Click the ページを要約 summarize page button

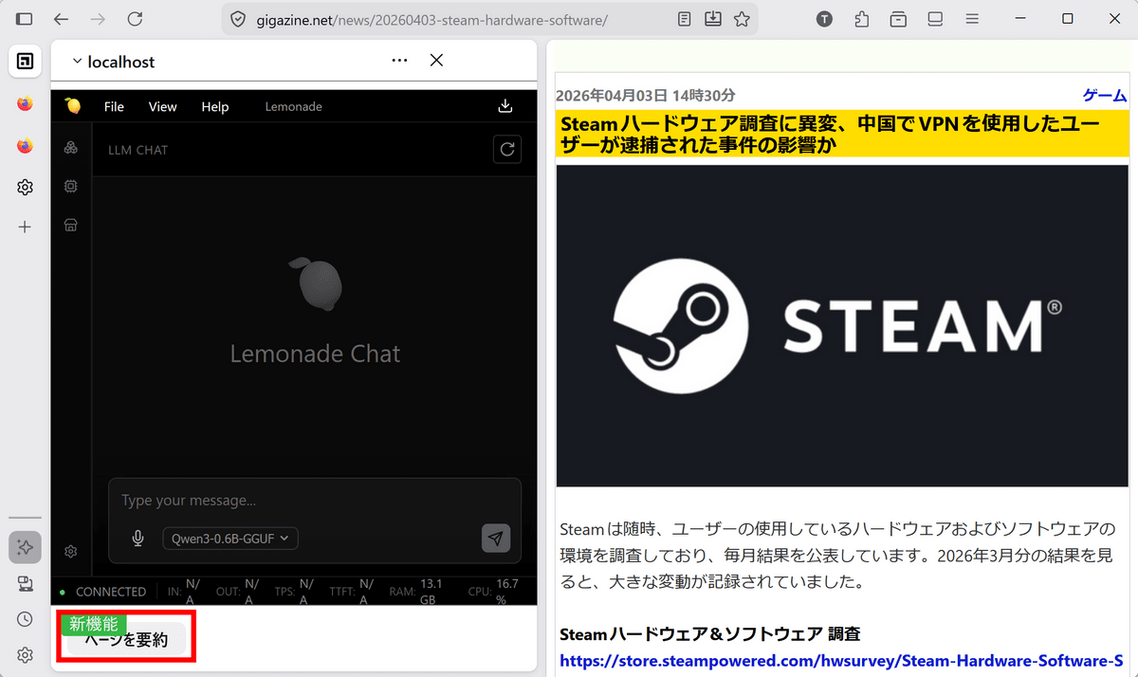126,640
